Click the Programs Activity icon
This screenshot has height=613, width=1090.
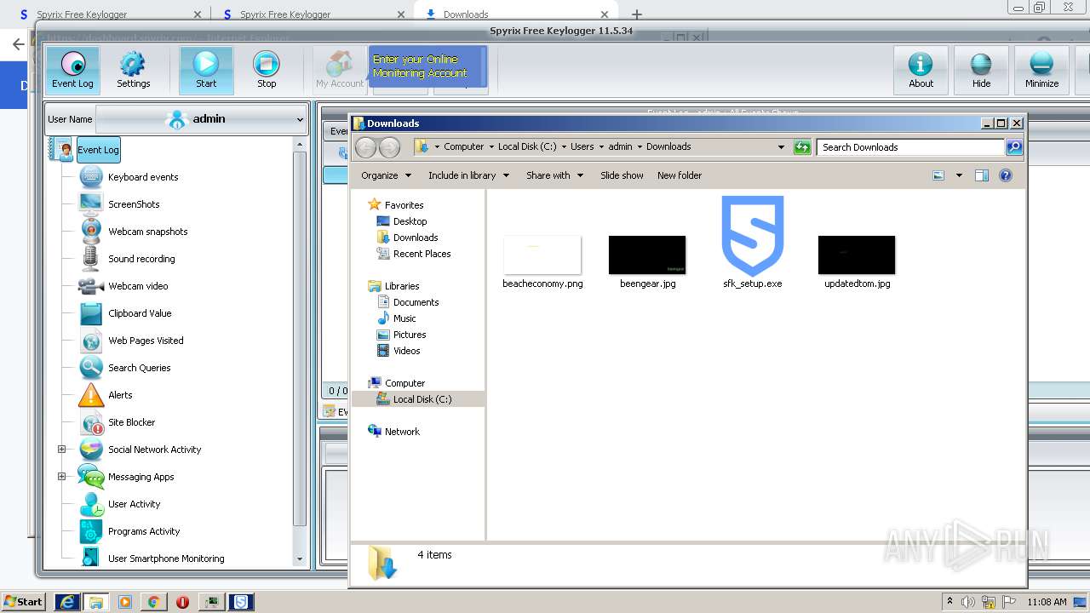[x=91, y=531]
